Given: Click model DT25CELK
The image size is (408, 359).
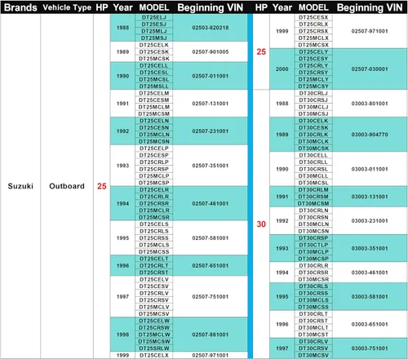Looking at the screenshot, I should pos(154,45).
